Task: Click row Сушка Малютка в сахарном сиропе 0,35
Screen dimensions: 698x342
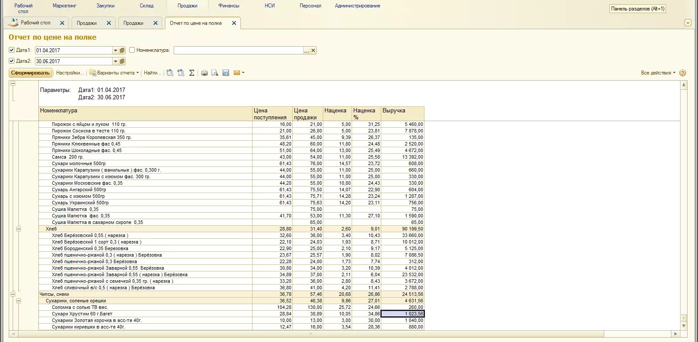Action: click(x=231, y=222)
